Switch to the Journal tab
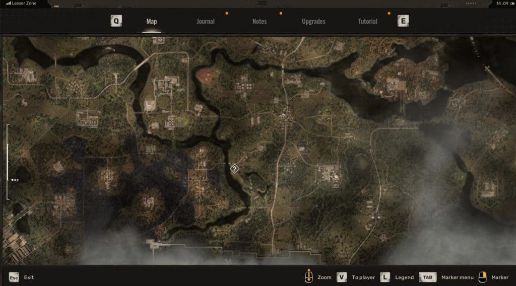The image size is (516, 286). point(205,22)
